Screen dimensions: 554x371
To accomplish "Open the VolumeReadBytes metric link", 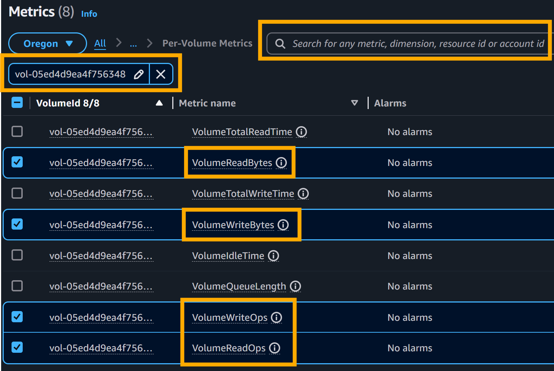I will click(232, 163).
